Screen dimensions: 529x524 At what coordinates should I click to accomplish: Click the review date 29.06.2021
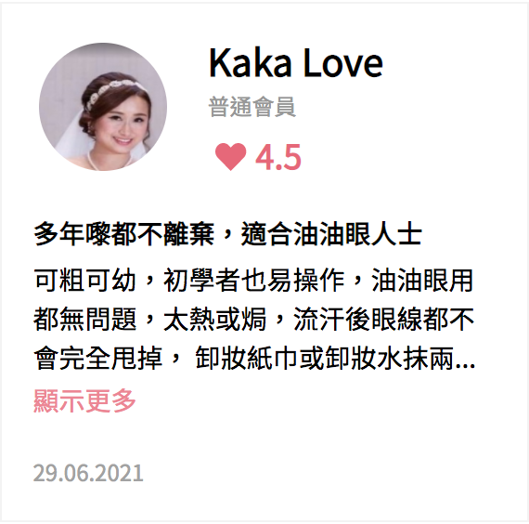[88, 473]
